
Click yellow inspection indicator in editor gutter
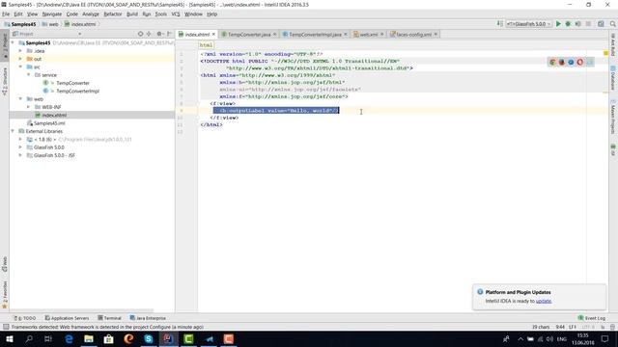coord(605,53)
